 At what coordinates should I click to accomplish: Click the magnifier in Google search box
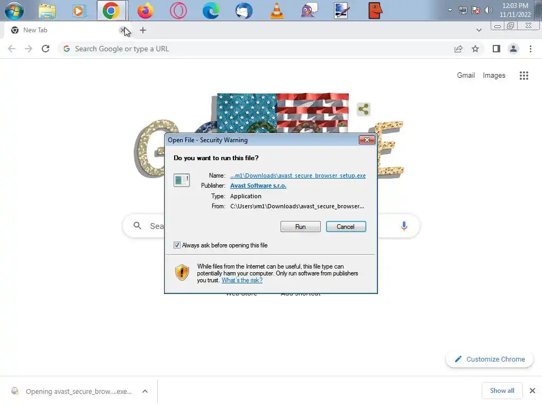pyautogui.click(x=137, y=226)
